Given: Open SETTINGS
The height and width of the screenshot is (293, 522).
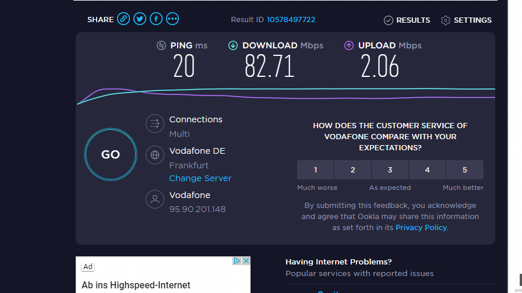Looking at the screenshot, I should [466, 20].
